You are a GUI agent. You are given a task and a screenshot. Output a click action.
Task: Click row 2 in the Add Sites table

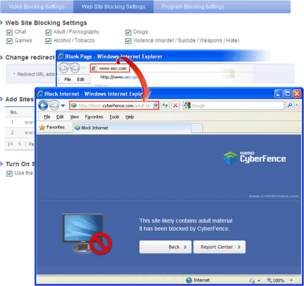(x=20, y=133)
